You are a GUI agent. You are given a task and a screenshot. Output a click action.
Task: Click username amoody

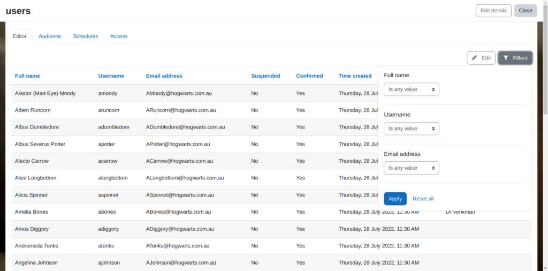click(108, 93)
